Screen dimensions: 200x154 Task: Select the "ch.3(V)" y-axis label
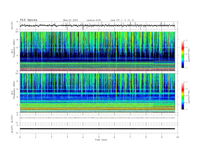coord(12,119)
